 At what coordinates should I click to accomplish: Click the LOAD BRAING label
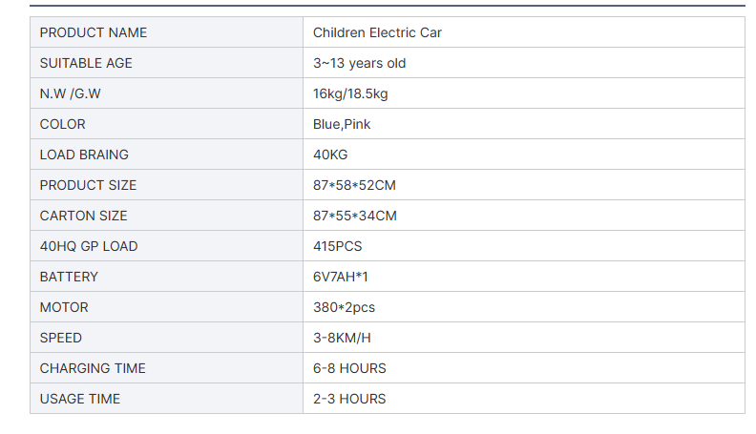84,155
